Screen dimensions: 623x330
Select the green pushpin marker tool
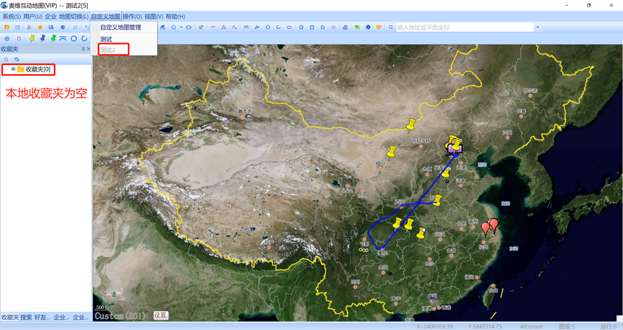click(x=53, y=38)
